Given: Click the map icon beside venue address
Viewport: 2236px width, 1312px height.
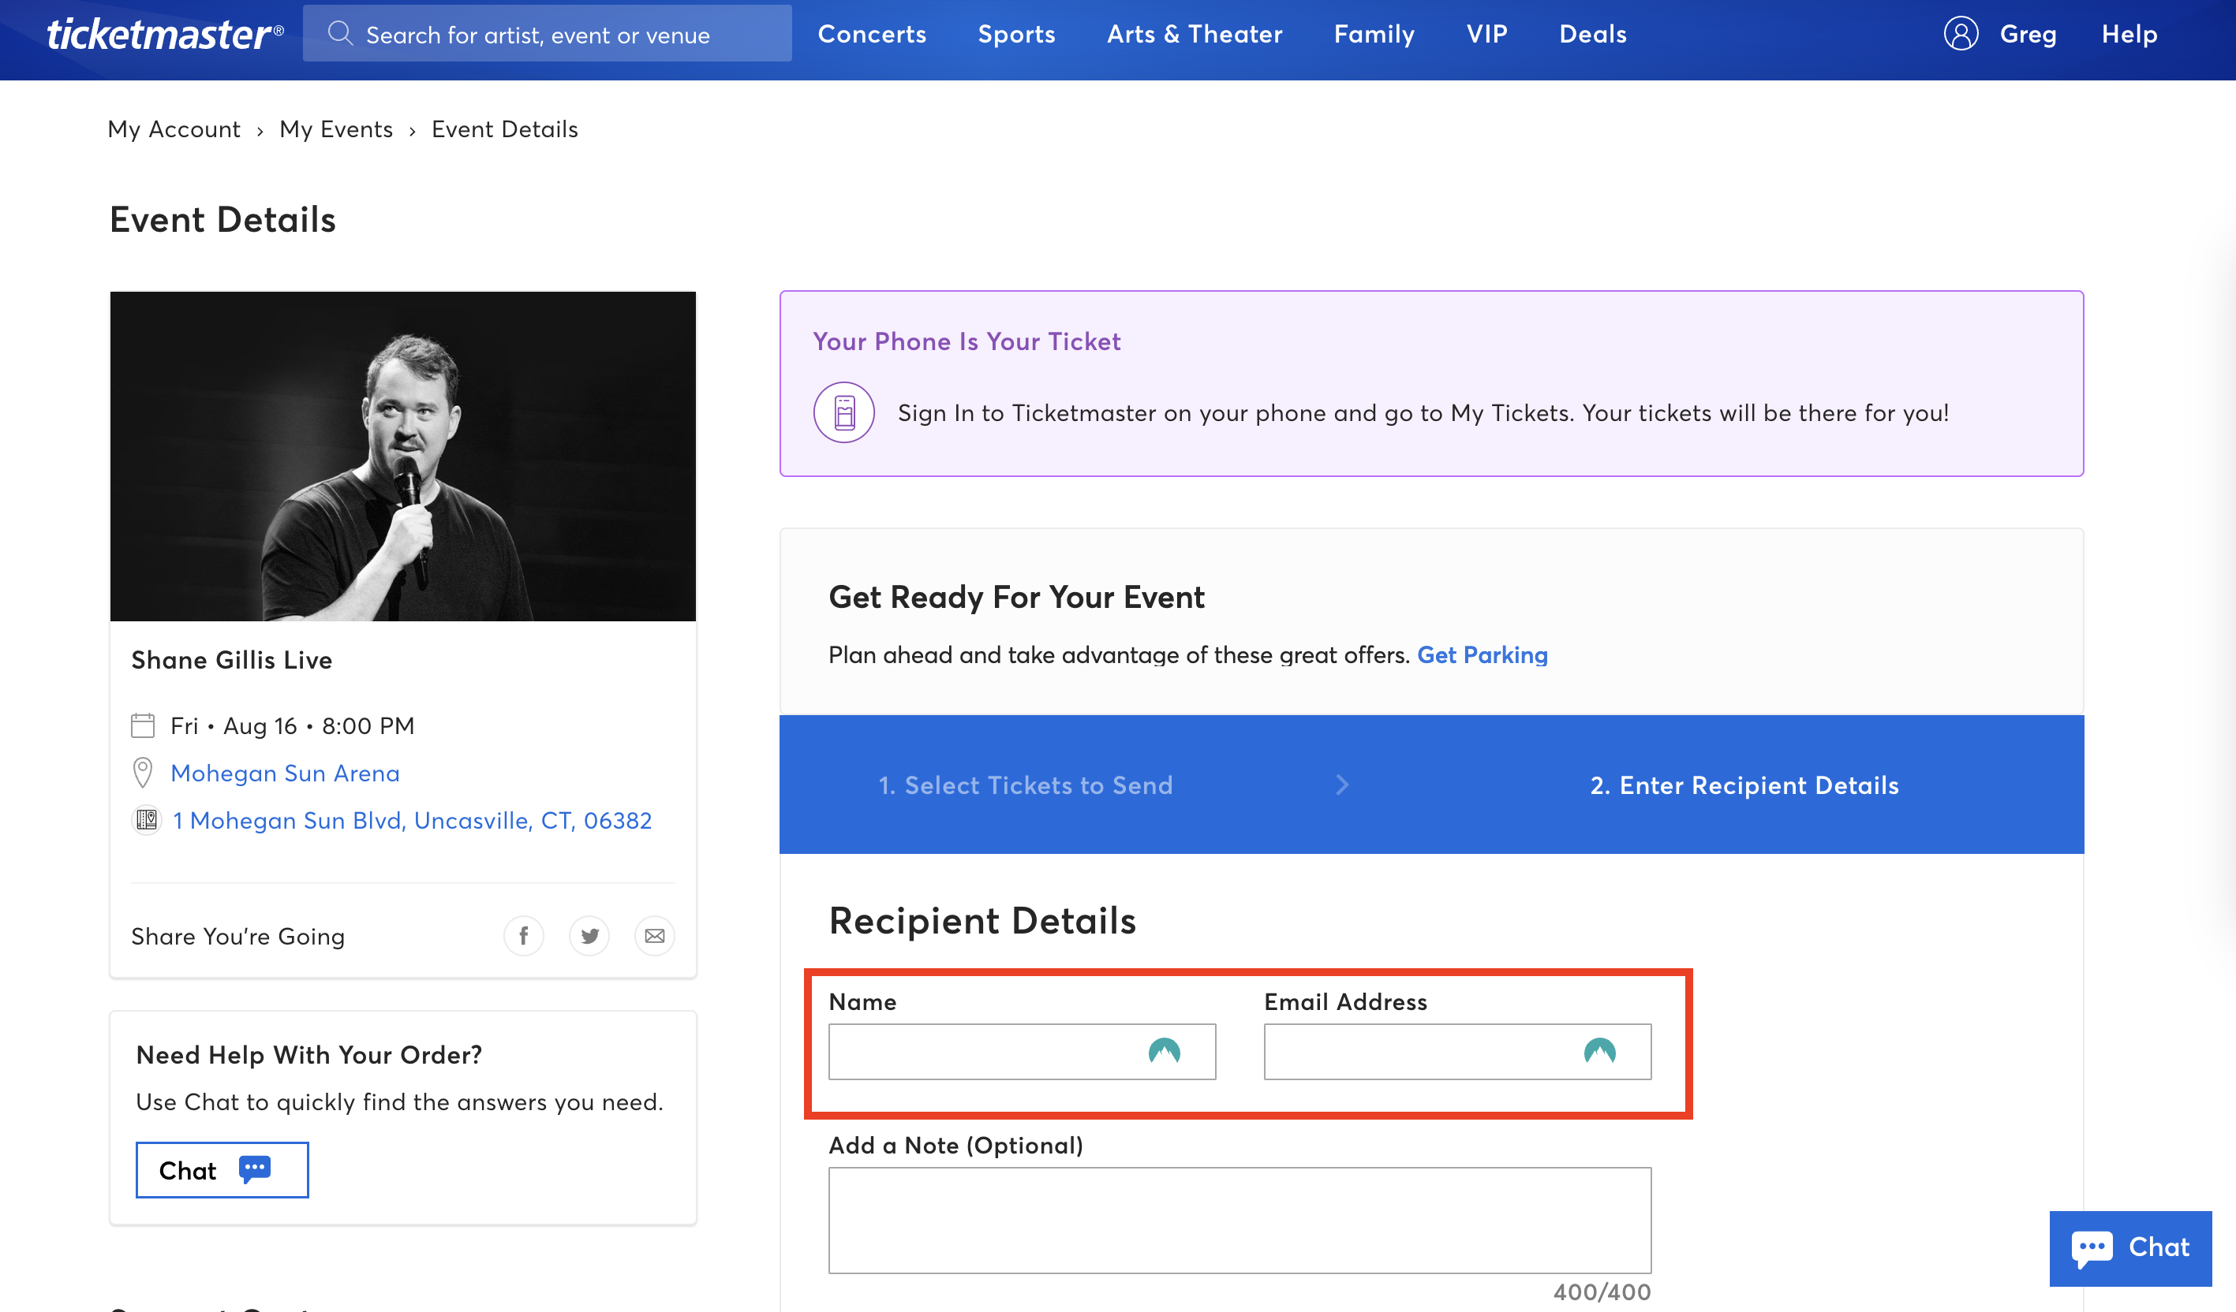Looking at the screenshot, I should 147,820.
